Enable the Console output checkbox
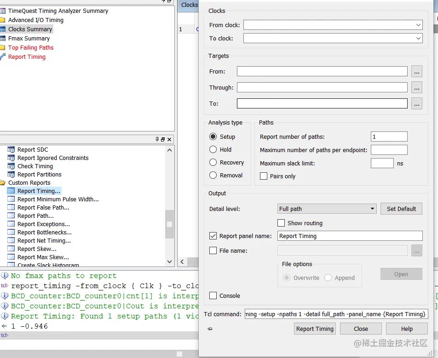The image size is (438, 358). [x=213, y=295]
